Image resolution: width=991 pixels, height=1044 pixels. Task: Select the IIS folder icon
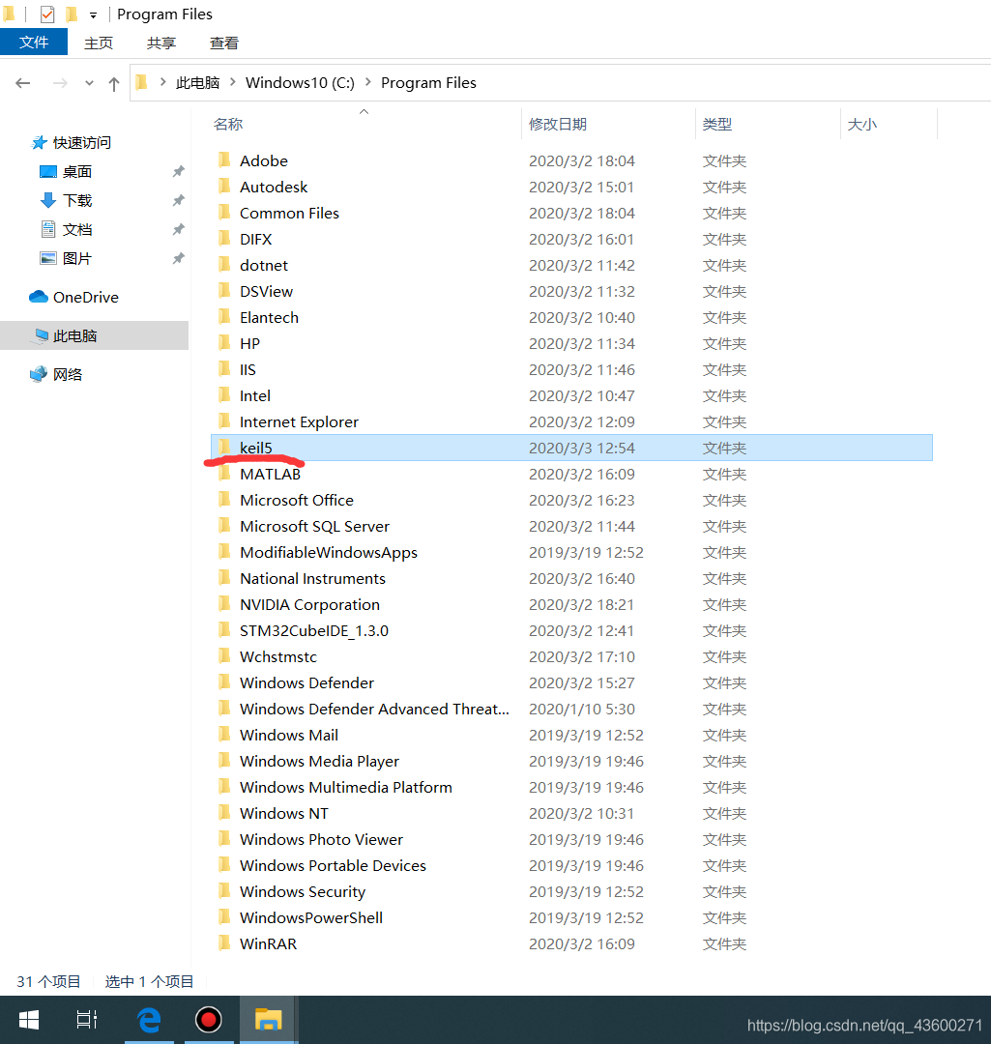(224, 369)
